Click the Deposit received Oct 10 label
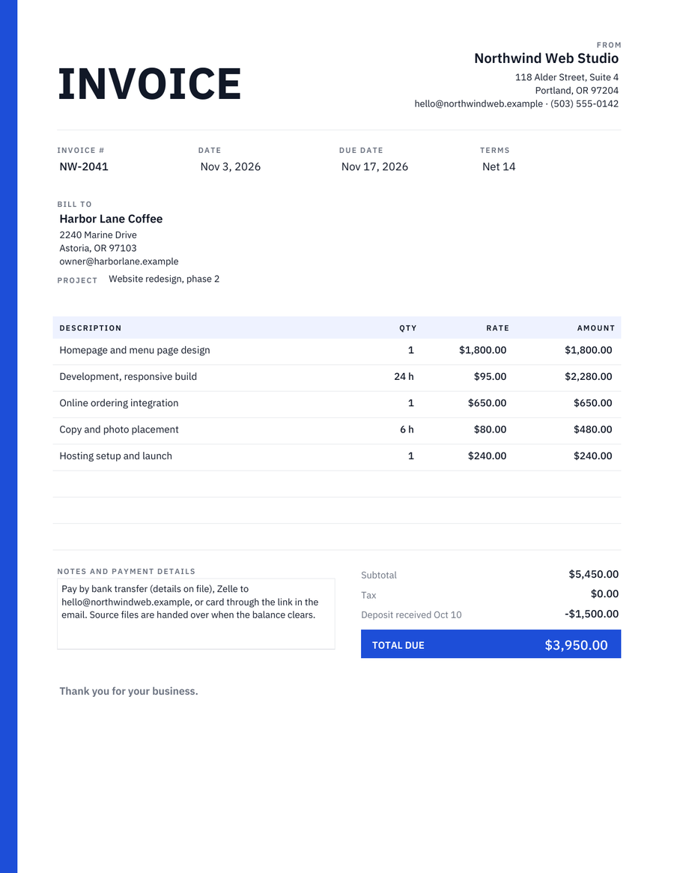 click(x=411, y=614)
